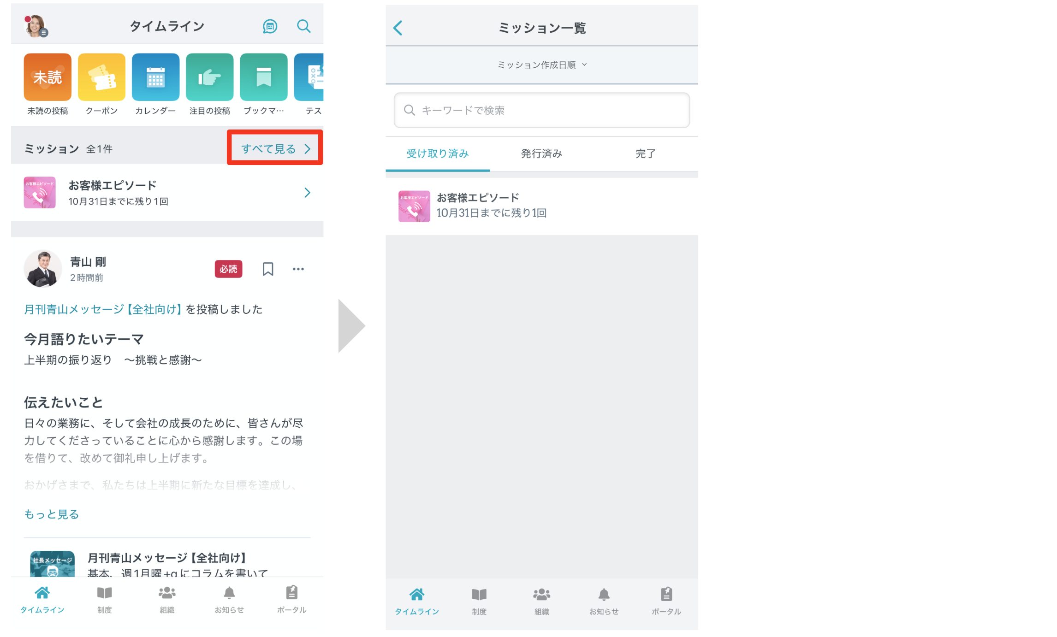Image resolution: width=1057 pixels, height=637 pixels.
Task: Click もっと見る to expand the post
Action: [x=52, y=514]
